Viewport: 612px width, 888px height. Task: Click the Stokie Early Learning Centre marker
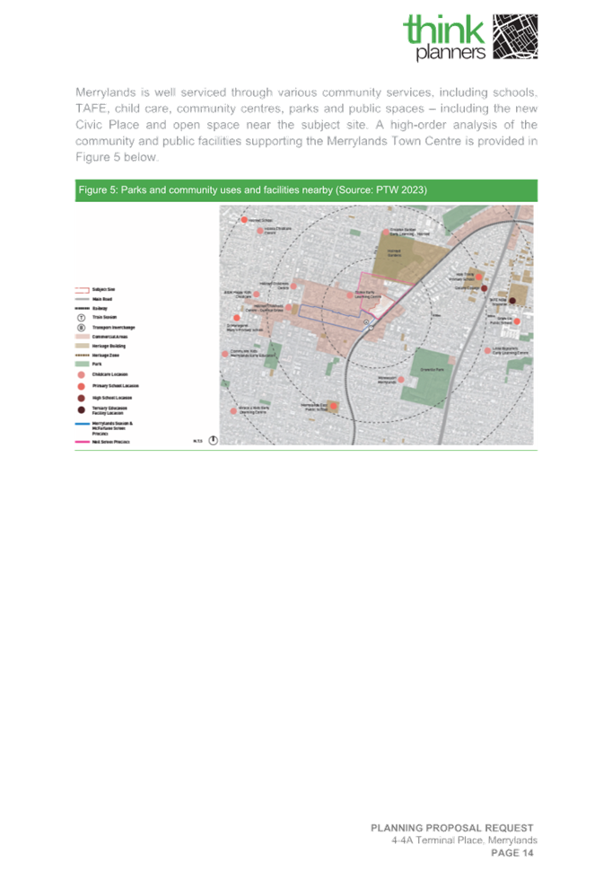[x=350, y=295]
